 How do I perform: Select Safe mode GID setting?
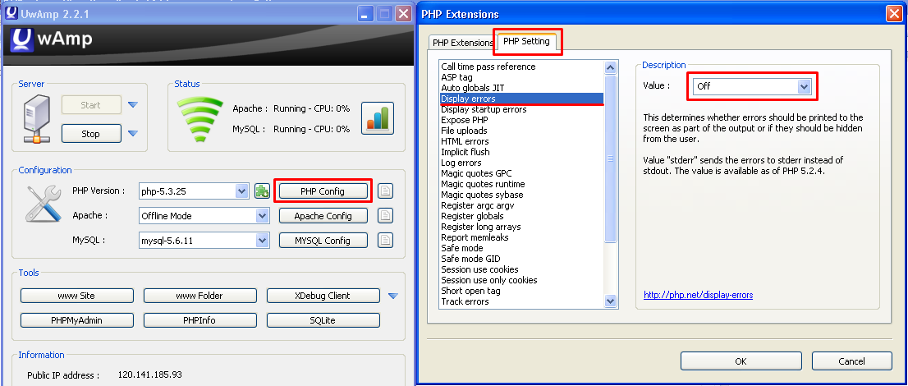pos(521,259)
